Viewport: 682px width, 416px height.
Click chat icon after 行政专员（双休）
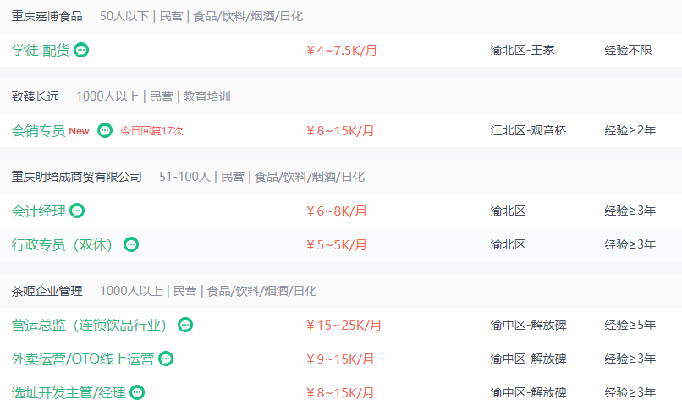click(131, 244)
